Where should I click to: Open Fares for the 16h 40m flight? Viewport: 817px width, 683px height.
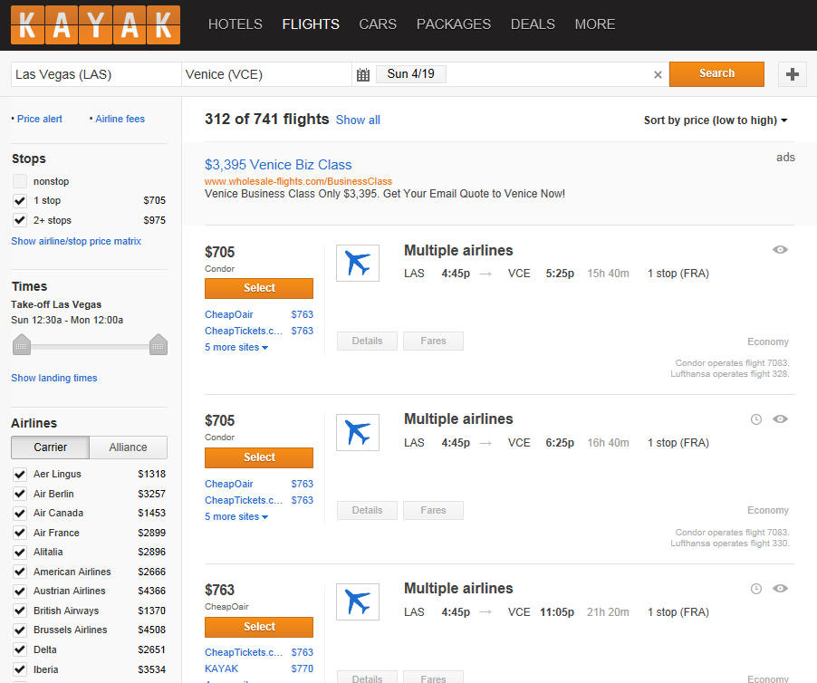pyautogui.click(x=433, y=511)
